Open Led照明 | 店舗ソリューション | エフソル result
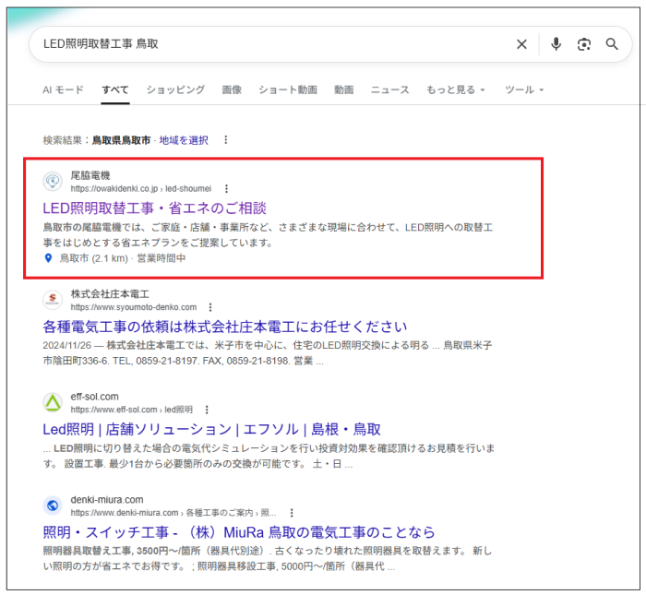This screenshot has width=646, height=595. point(211,430)
